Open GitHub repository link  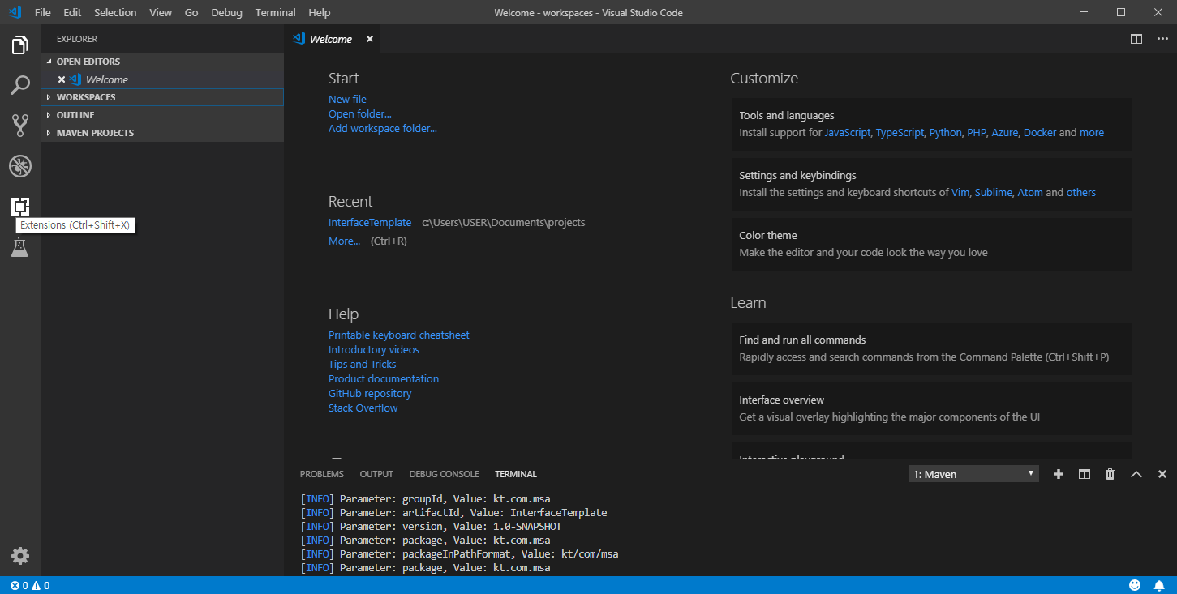pyautogui.click(x=370, y=393)
